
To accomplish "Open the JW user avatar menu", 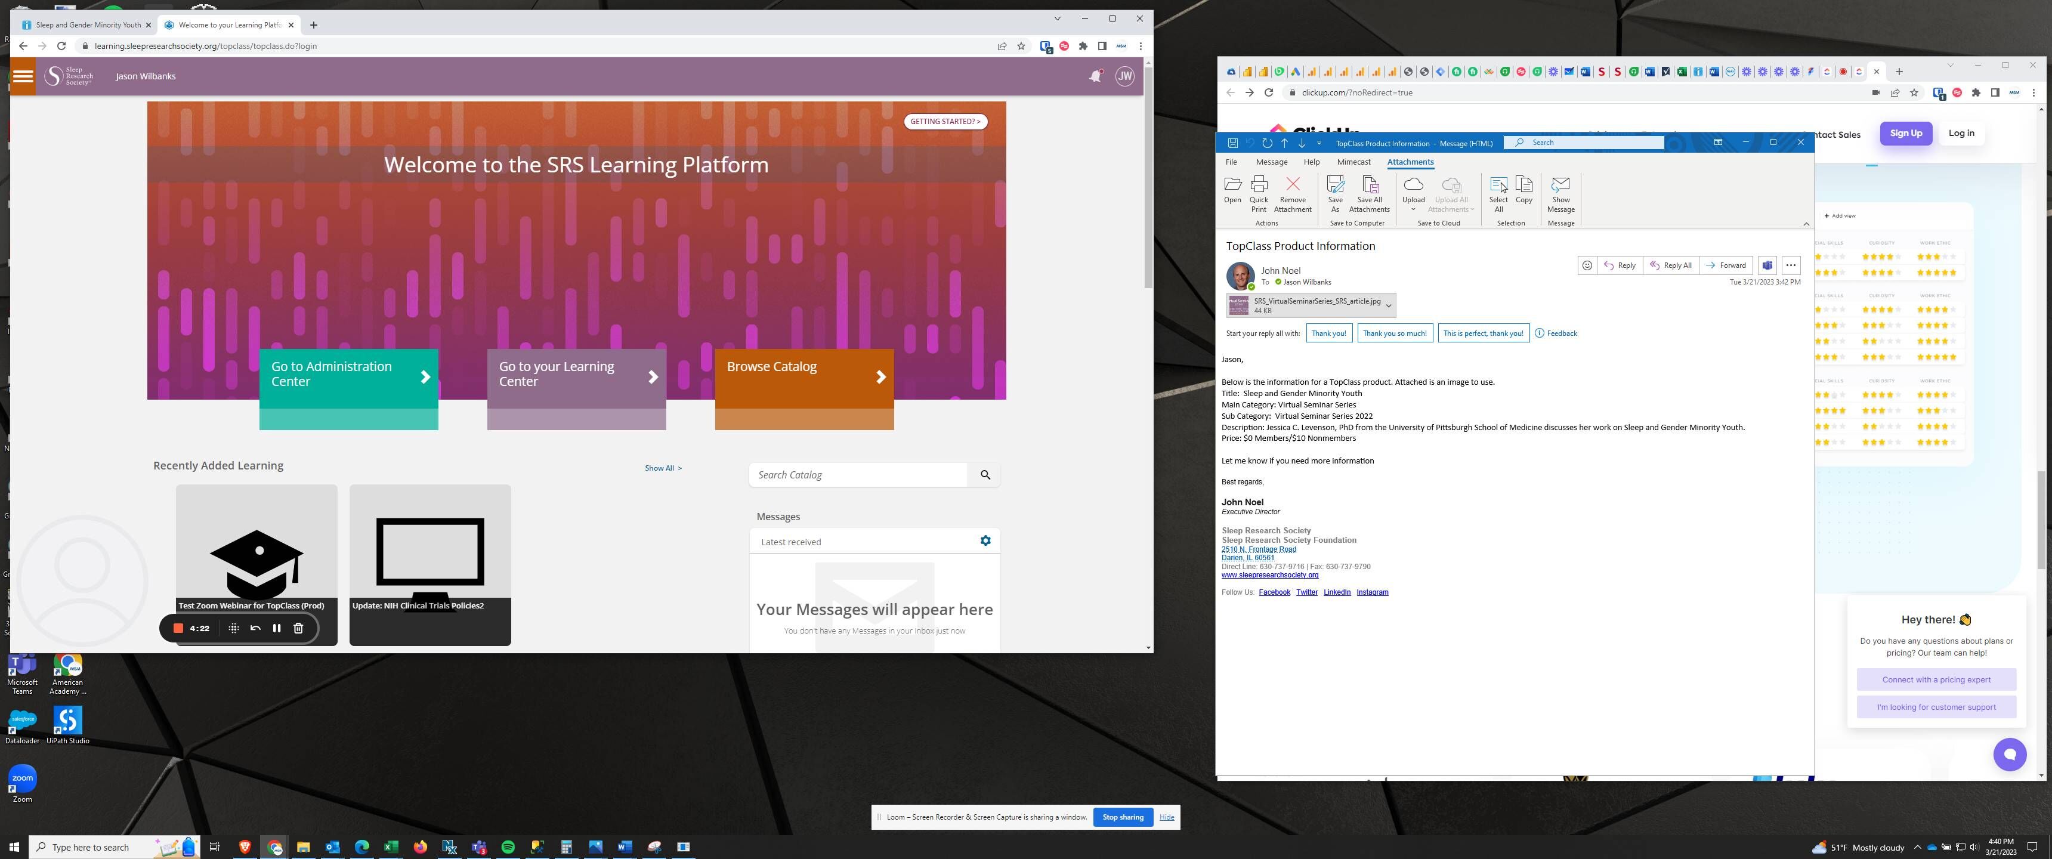I will [x=1124, y=76].
